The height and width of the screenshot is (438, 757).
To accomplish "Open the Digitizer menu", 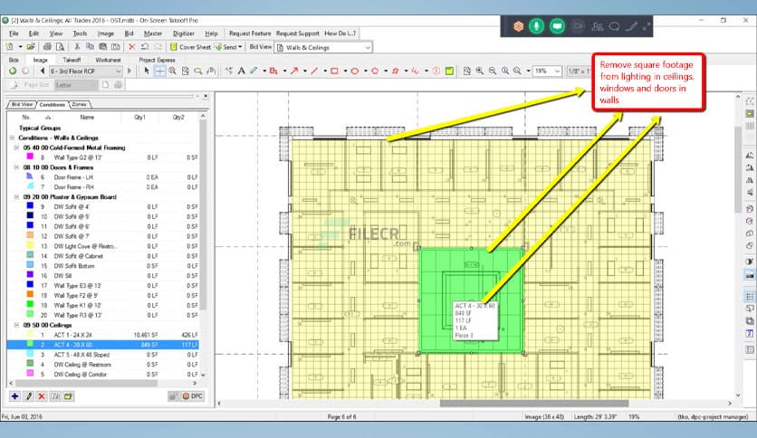I will (183, 33).
